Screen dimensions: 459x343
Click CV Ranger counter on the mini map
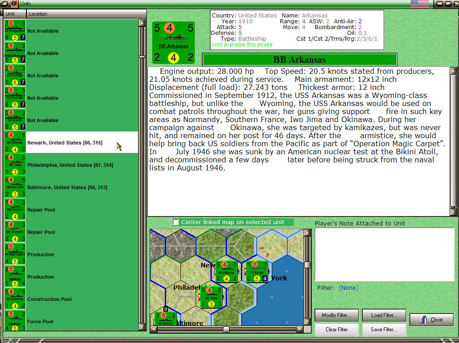[x=257, y=272]
